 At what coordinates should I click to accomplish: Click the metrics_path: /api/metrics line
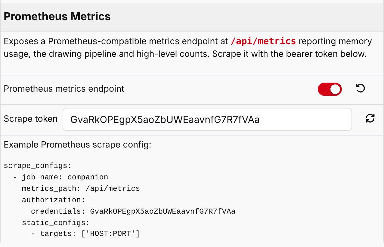81,189
